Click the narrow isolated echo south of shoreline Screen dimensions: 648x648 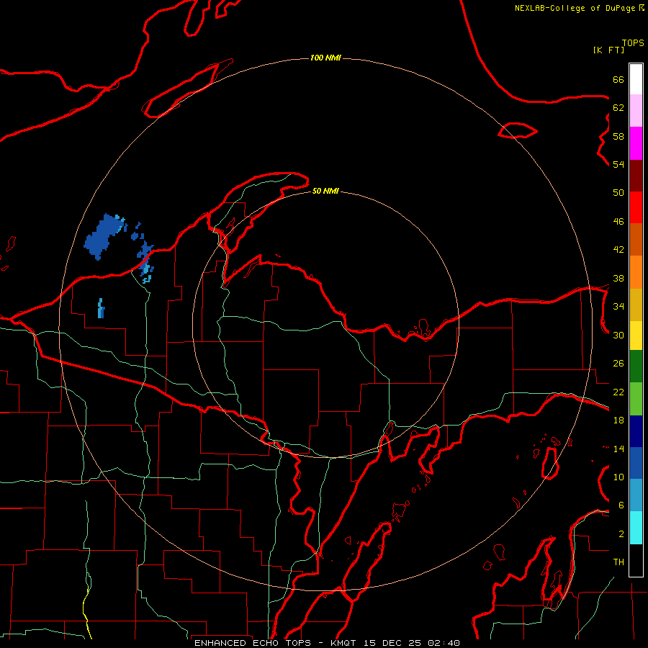click(x=102, y=308)
